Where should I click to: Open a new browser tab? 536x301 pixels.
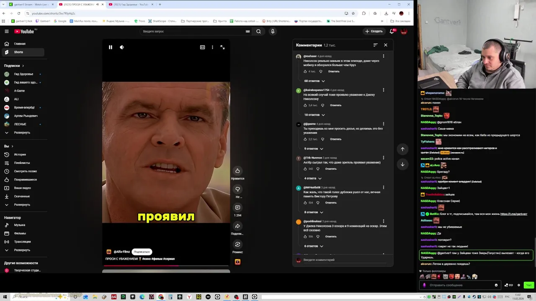(x=160, y=5)
